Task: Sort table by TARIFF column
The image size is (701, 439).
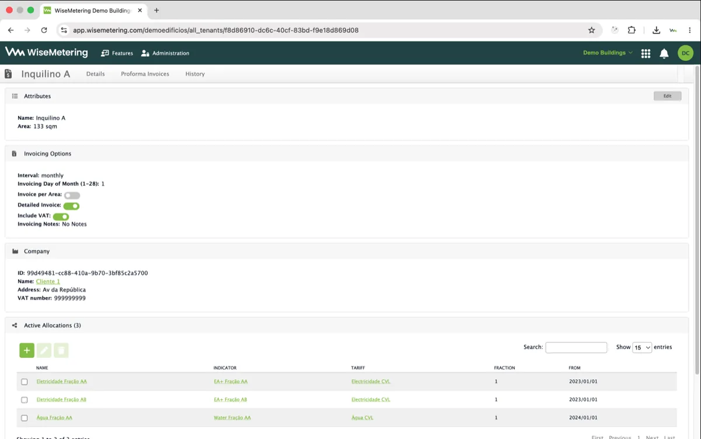Action: pyautogui.click(x=358, y=368)
